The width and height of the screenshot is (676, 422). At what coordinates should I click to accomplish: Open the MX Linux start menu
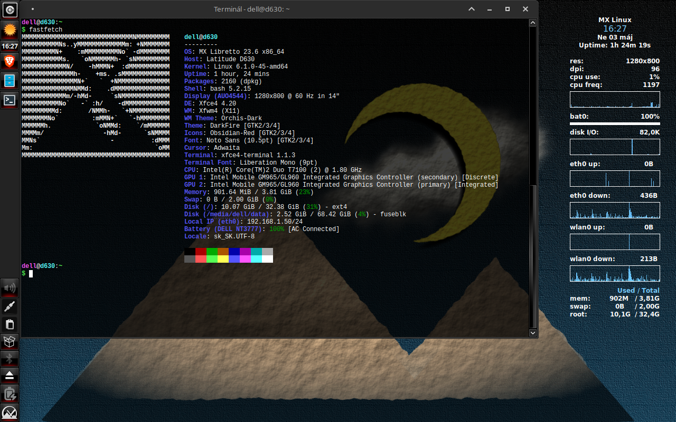10,412
